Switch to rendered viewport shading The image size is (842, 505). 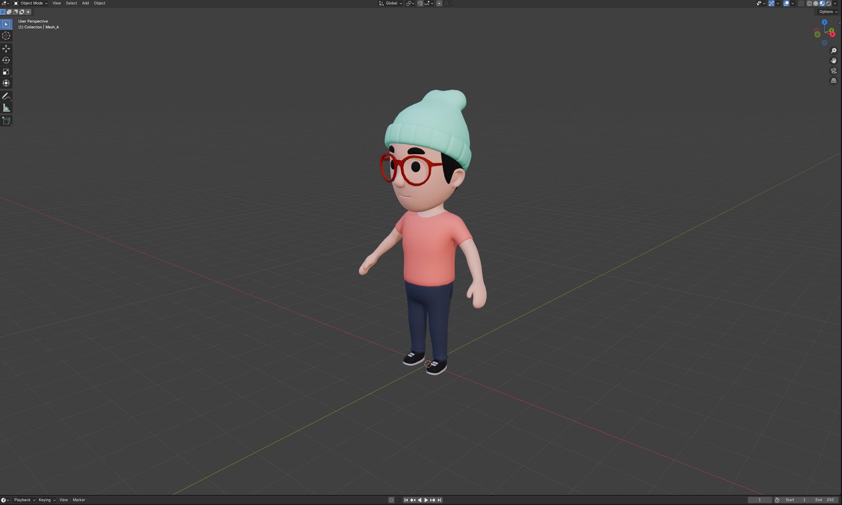tap(828, 3)
